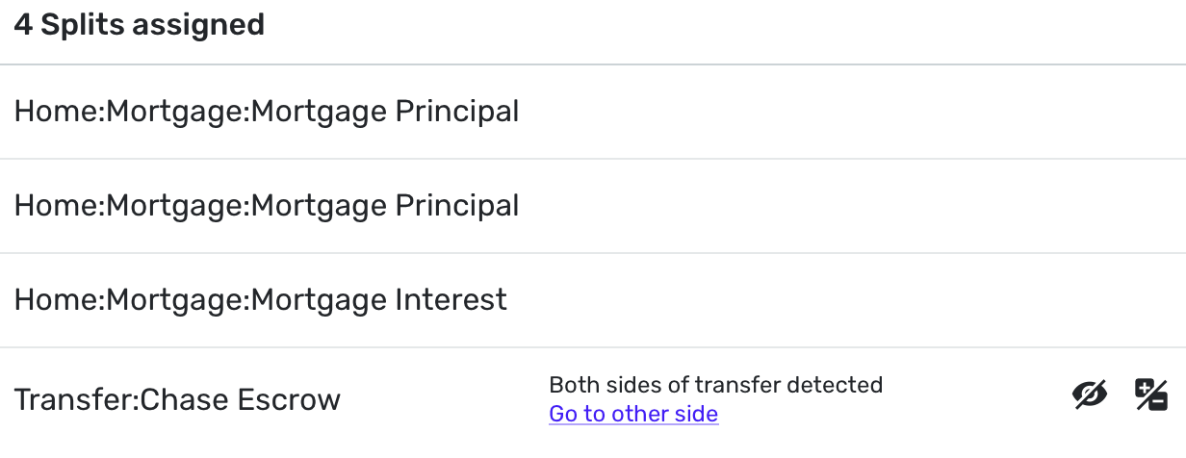Edit splits via icon beside the eye
Image resolution: width=1186 pixels, height=458 pixels.
1151,395
